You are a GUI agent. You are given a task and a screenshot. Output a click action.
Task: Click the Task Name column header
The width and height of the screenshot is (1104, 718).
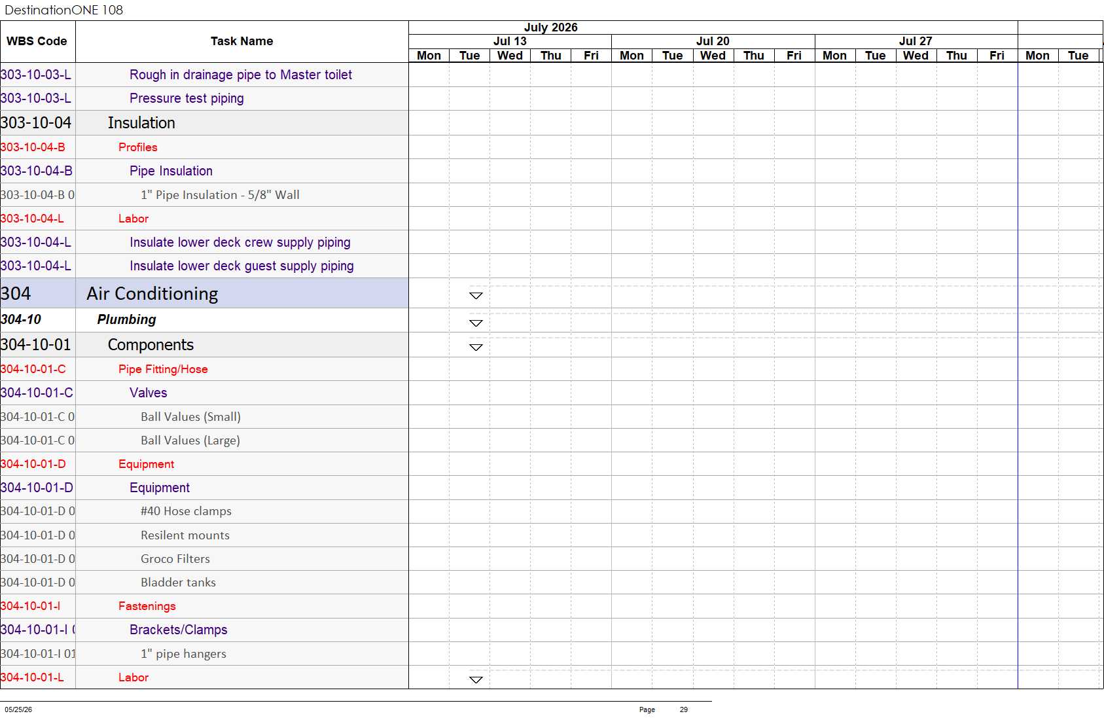click(x=242, y=41)
